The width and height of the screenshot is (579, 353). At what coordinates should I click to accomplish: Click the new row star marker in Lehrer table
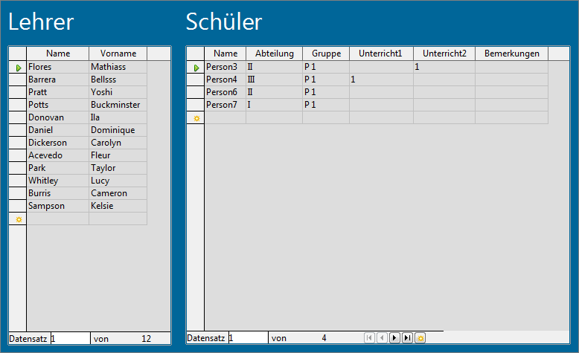(x=18, y=219)
